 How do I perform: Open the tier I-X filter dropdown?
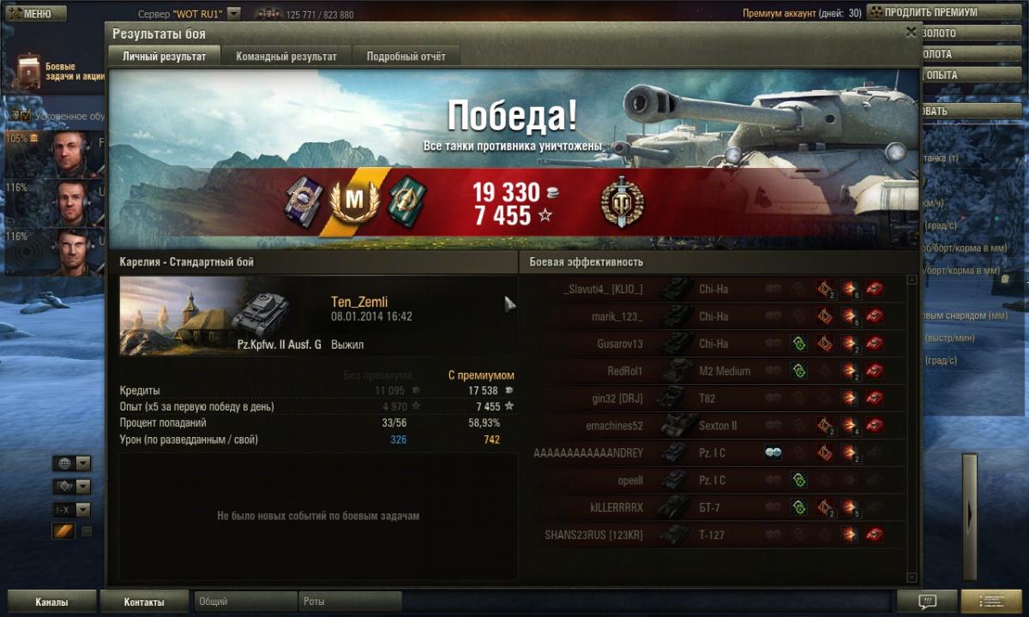72,510
